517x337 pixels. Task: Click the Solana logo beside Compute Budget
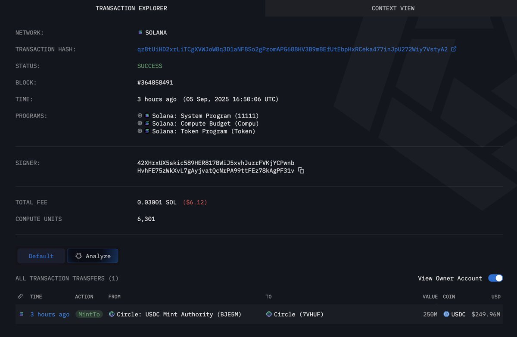(x=147, y=124)
